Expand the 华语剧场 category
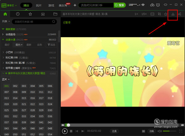The height and width of the screenshot is (136, 185). 3,34
